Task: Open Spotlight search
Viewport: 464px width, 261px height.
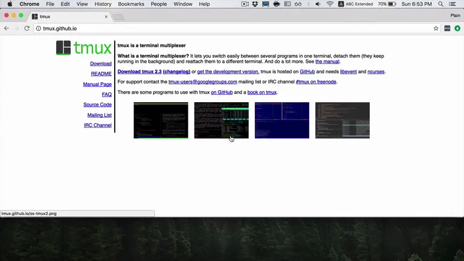Action: pos(440,4)
